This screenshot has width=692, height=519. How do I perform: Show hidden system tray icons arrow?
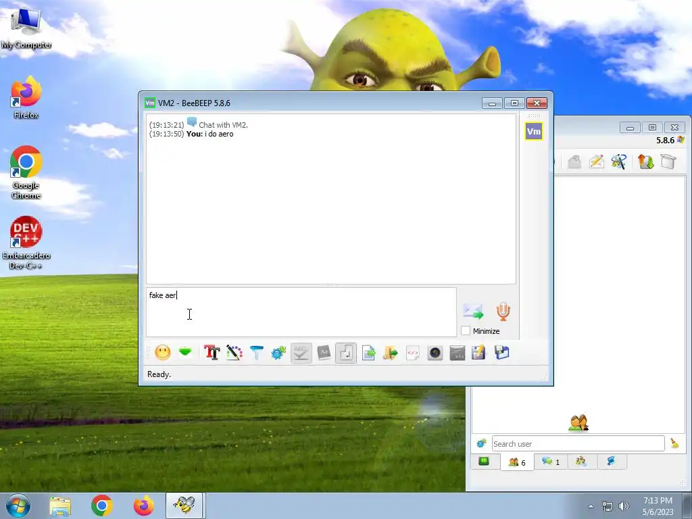pyautogui.click(x=591, y=506)
